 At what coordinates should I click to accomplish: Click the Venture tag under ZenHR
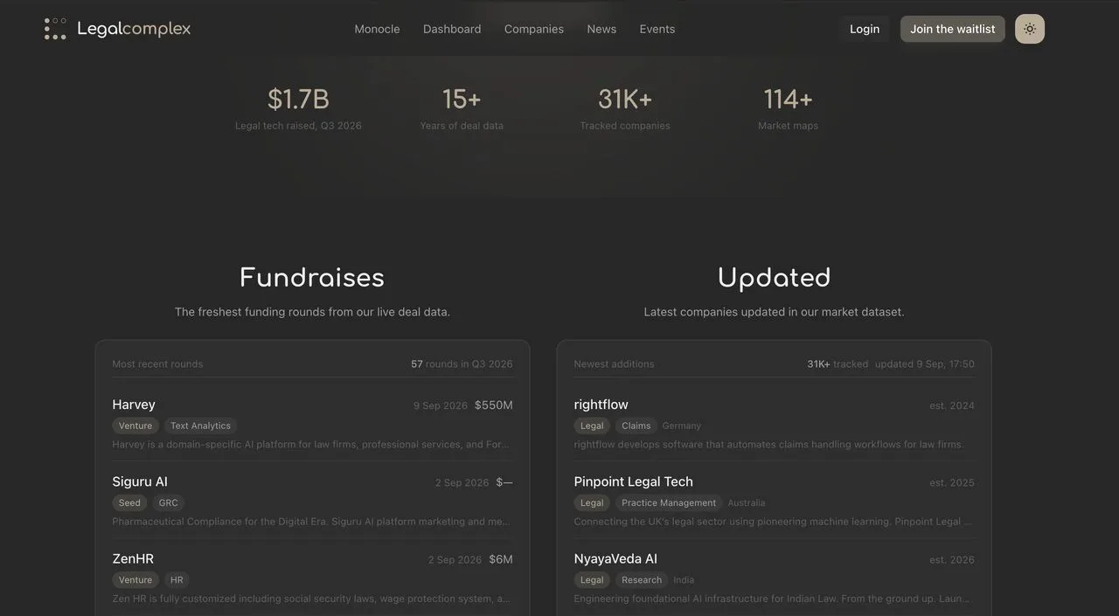pos(136,579)
